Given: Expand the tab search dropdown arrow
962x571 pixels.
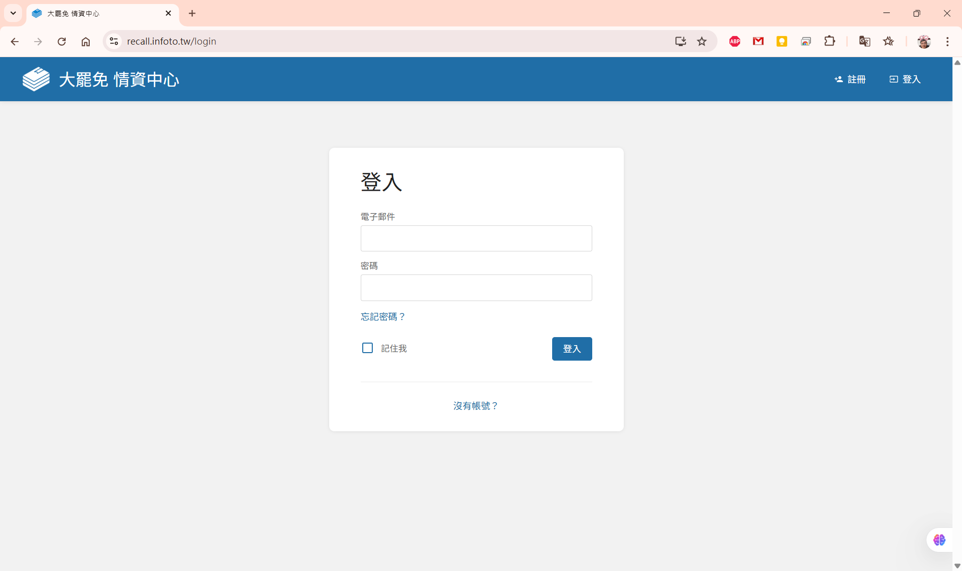Looking at the screenshot, I should [13, 14].
